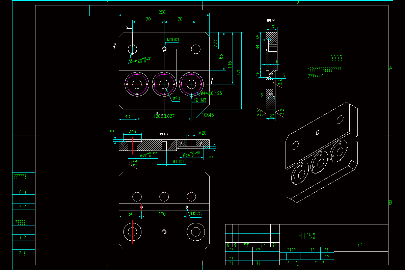Click the D-D section view label
The image size is (405, 270).
[x=163, y=134]
